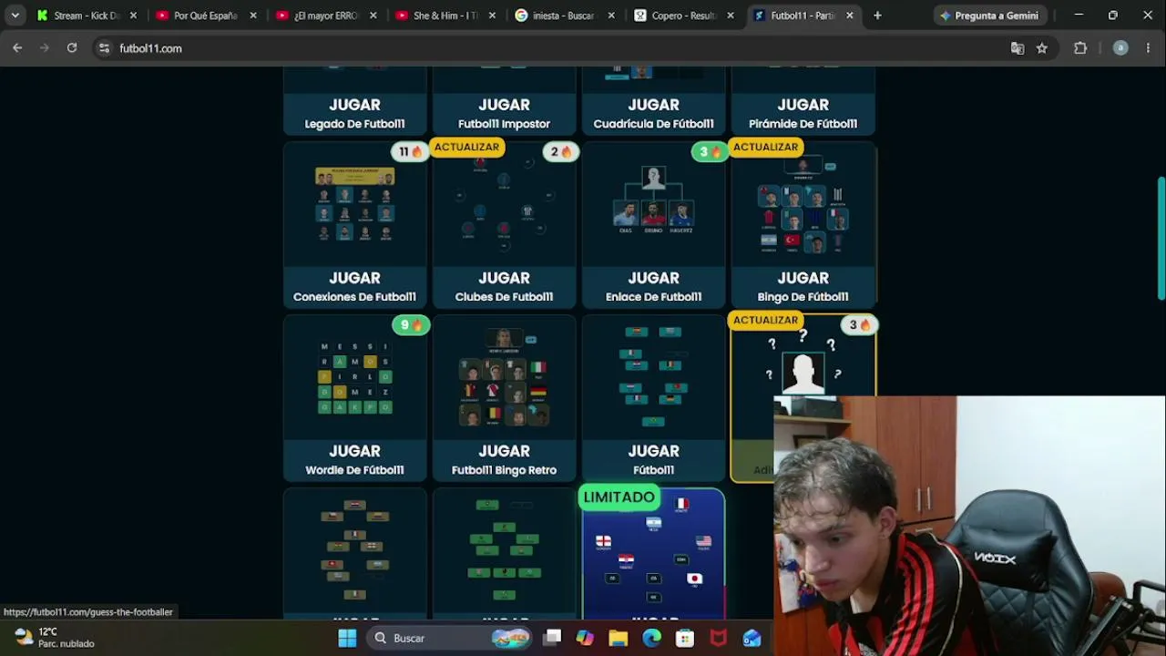Open the Conexiones De Fútbol11 game card
The height and width of the screenshot is (656, 1166).
click(354, 224)
